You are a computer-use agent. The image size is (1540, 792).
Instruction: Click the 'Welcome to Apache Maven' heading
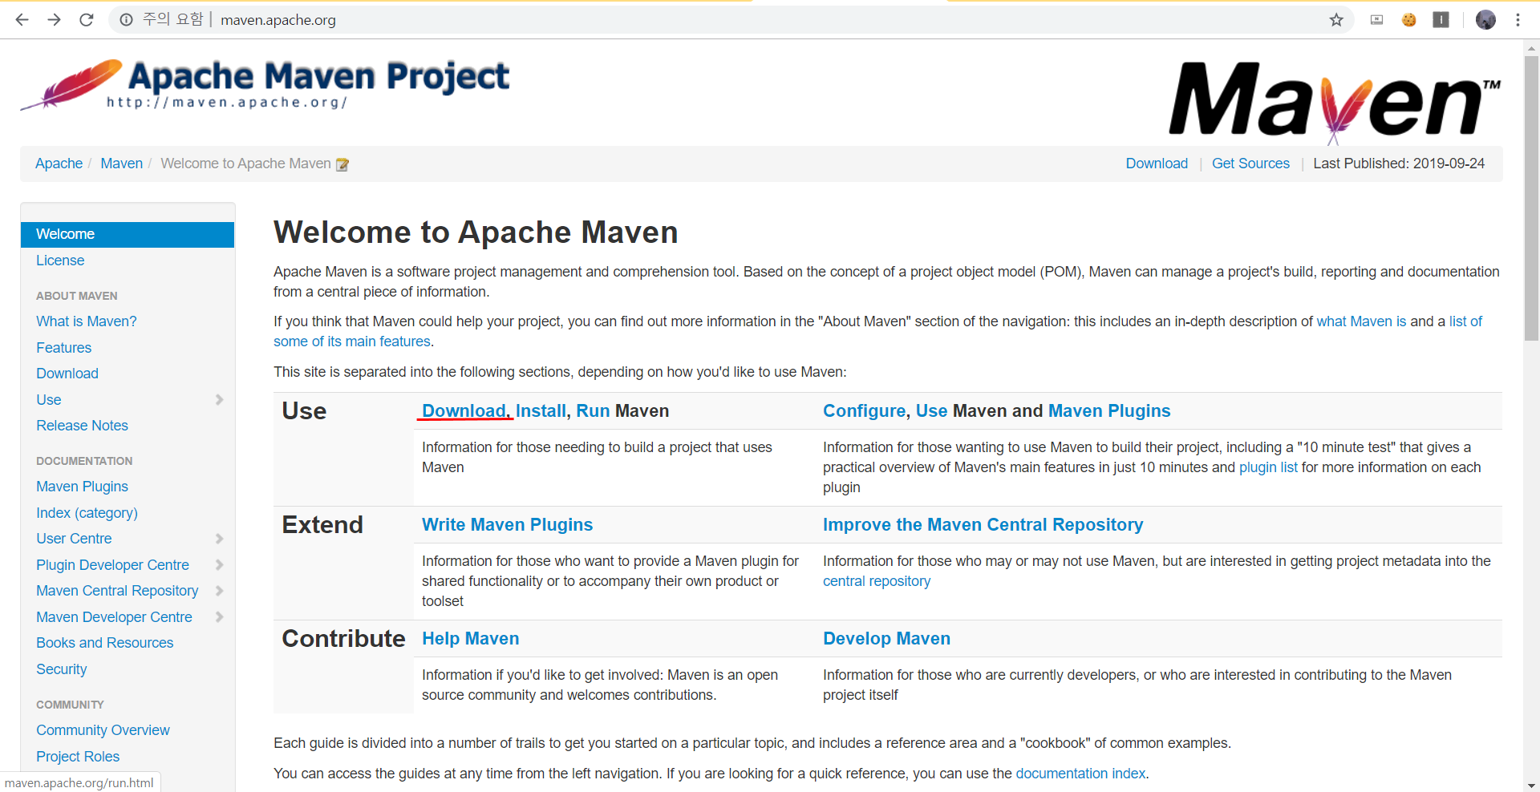click(476, 232)
